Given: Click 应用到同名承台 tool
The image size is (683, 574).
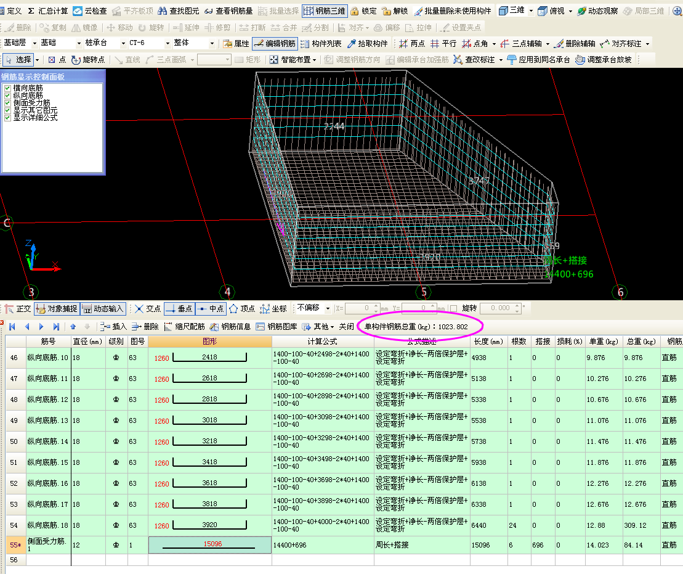Looking at the screenshot, I should (x=538, y=60).
